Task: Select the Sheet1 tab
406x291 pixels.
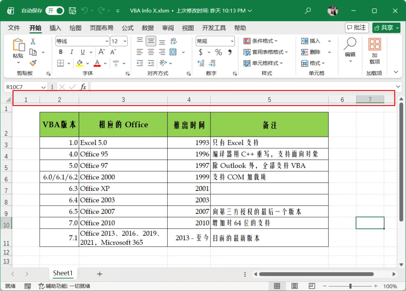Action: tap(63, 273)
